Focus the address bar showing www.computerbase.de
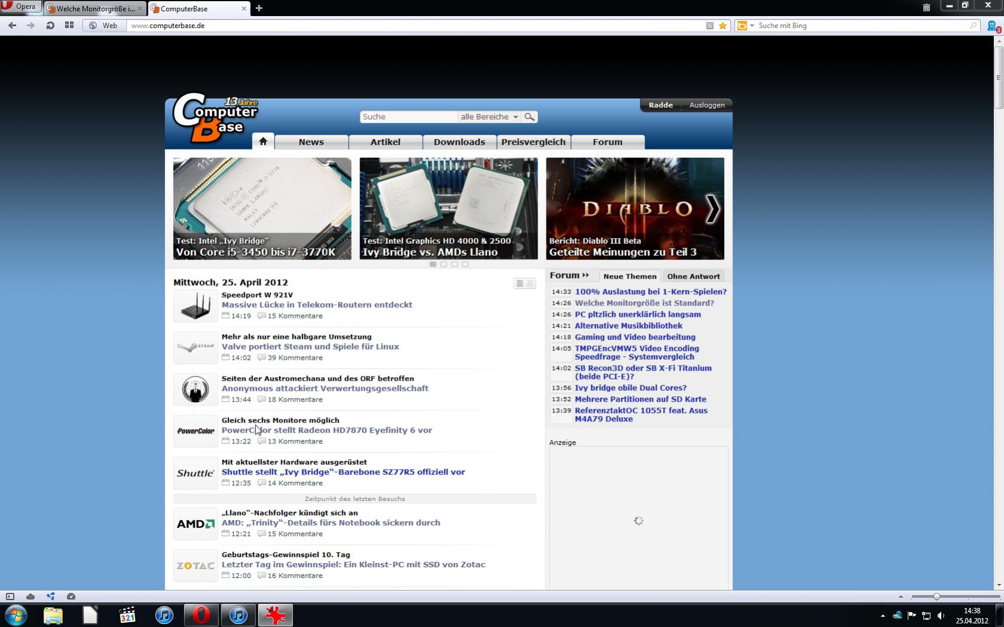Viewport: 1004px width, 627px height. [416, 26]
